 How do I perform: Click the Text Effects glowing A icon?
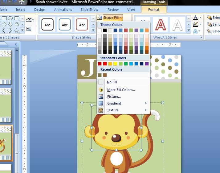point(195,31)
